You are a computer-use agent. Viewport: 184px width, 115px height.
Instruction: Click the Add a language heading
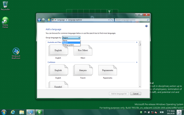53,29
